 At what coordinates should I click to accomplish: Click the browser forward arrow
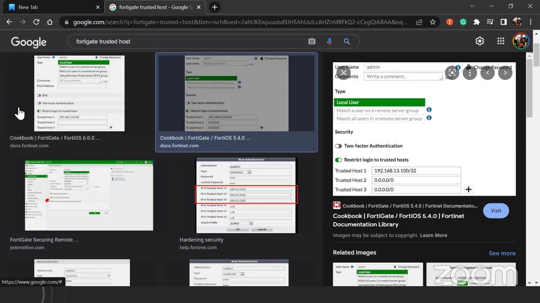tap(23, 22)
